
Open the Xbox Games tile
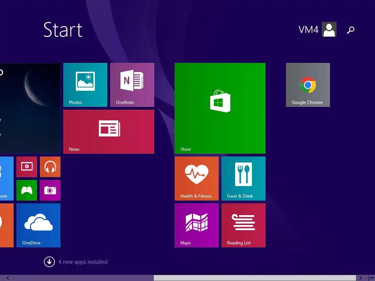[27, 190]
